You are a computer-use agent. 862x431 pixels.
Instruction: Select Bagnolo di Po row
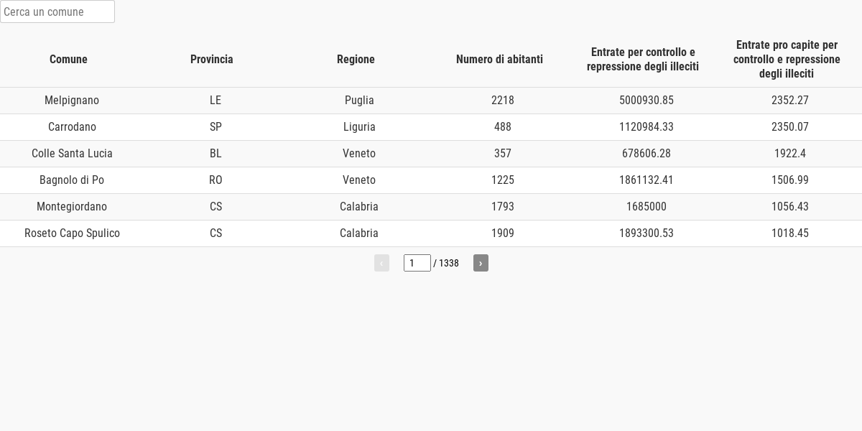[x=431, y=180]
